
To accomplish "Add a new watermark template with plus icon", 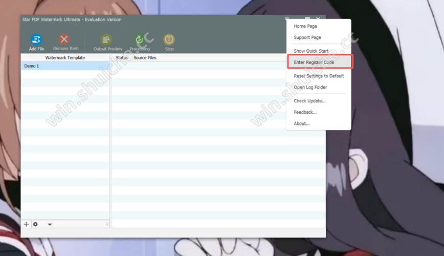I will coord(26,224).
